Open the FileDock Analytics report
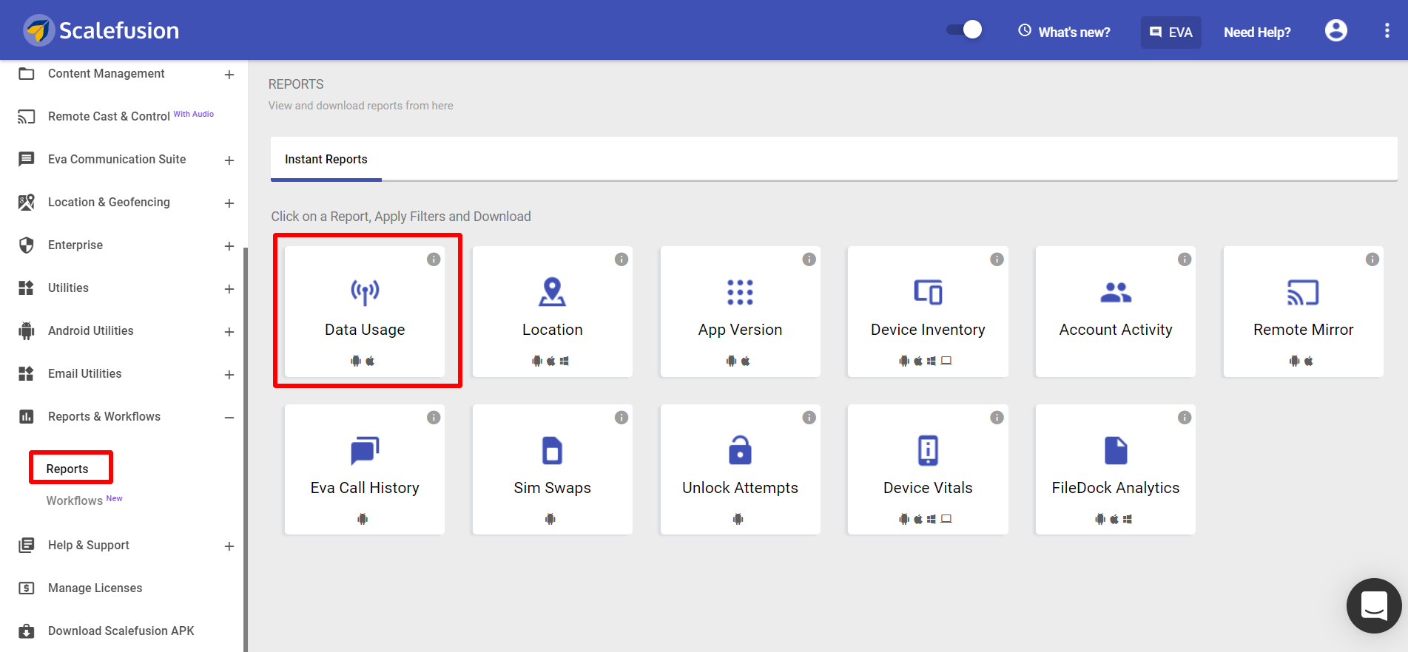This screenshot has width=1408, height=652. (1116, 469)
